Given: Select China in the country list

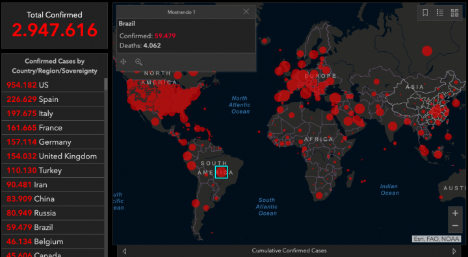Looking at the screenshot, I should (x=53, y=199).
